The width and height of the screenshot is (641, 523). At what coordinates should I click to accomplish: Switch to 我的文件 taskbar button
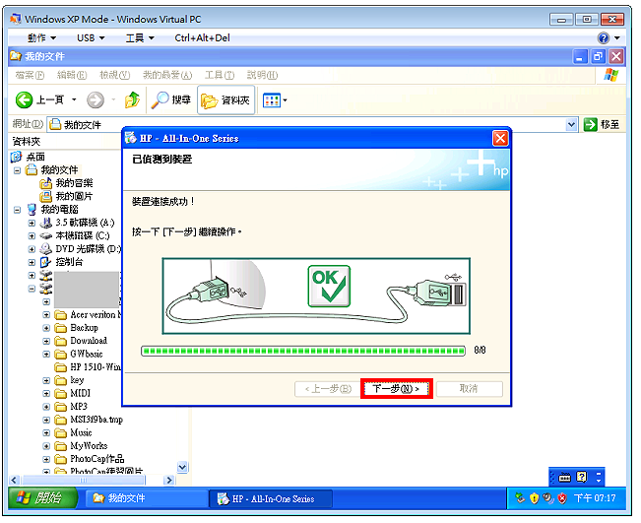click(147, 498)
